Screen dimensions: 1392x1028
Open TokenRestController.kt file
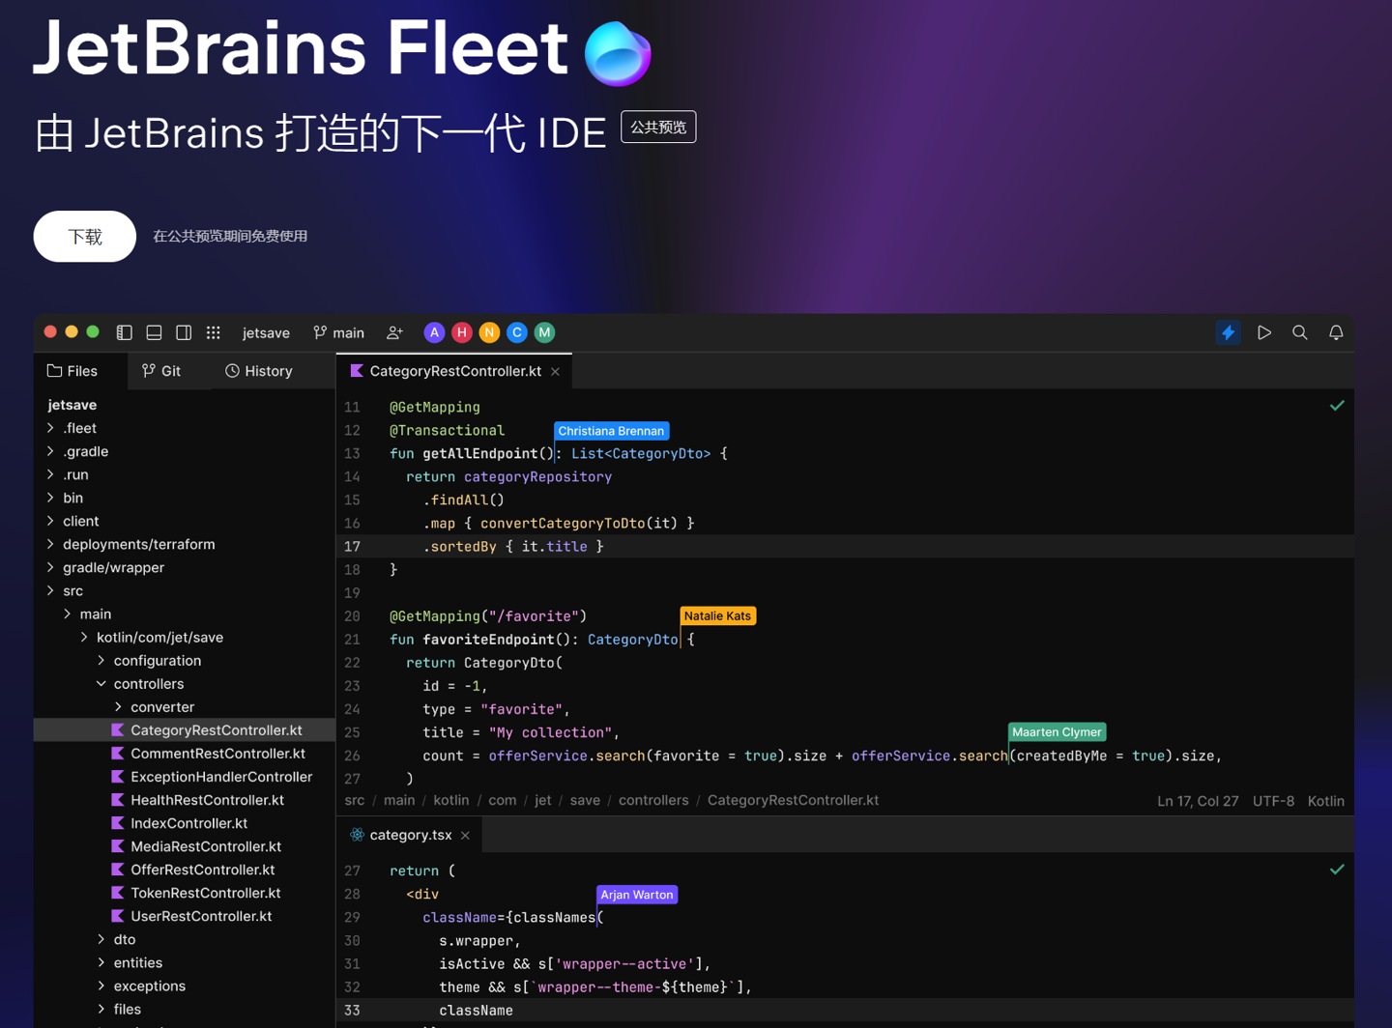point(196,893)
